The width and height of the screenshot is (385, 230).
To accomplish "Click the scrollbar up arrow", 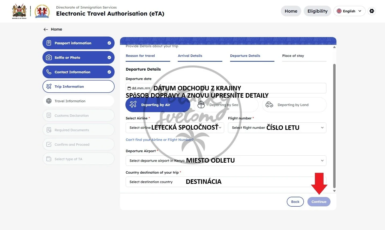I will coord(334,47).
